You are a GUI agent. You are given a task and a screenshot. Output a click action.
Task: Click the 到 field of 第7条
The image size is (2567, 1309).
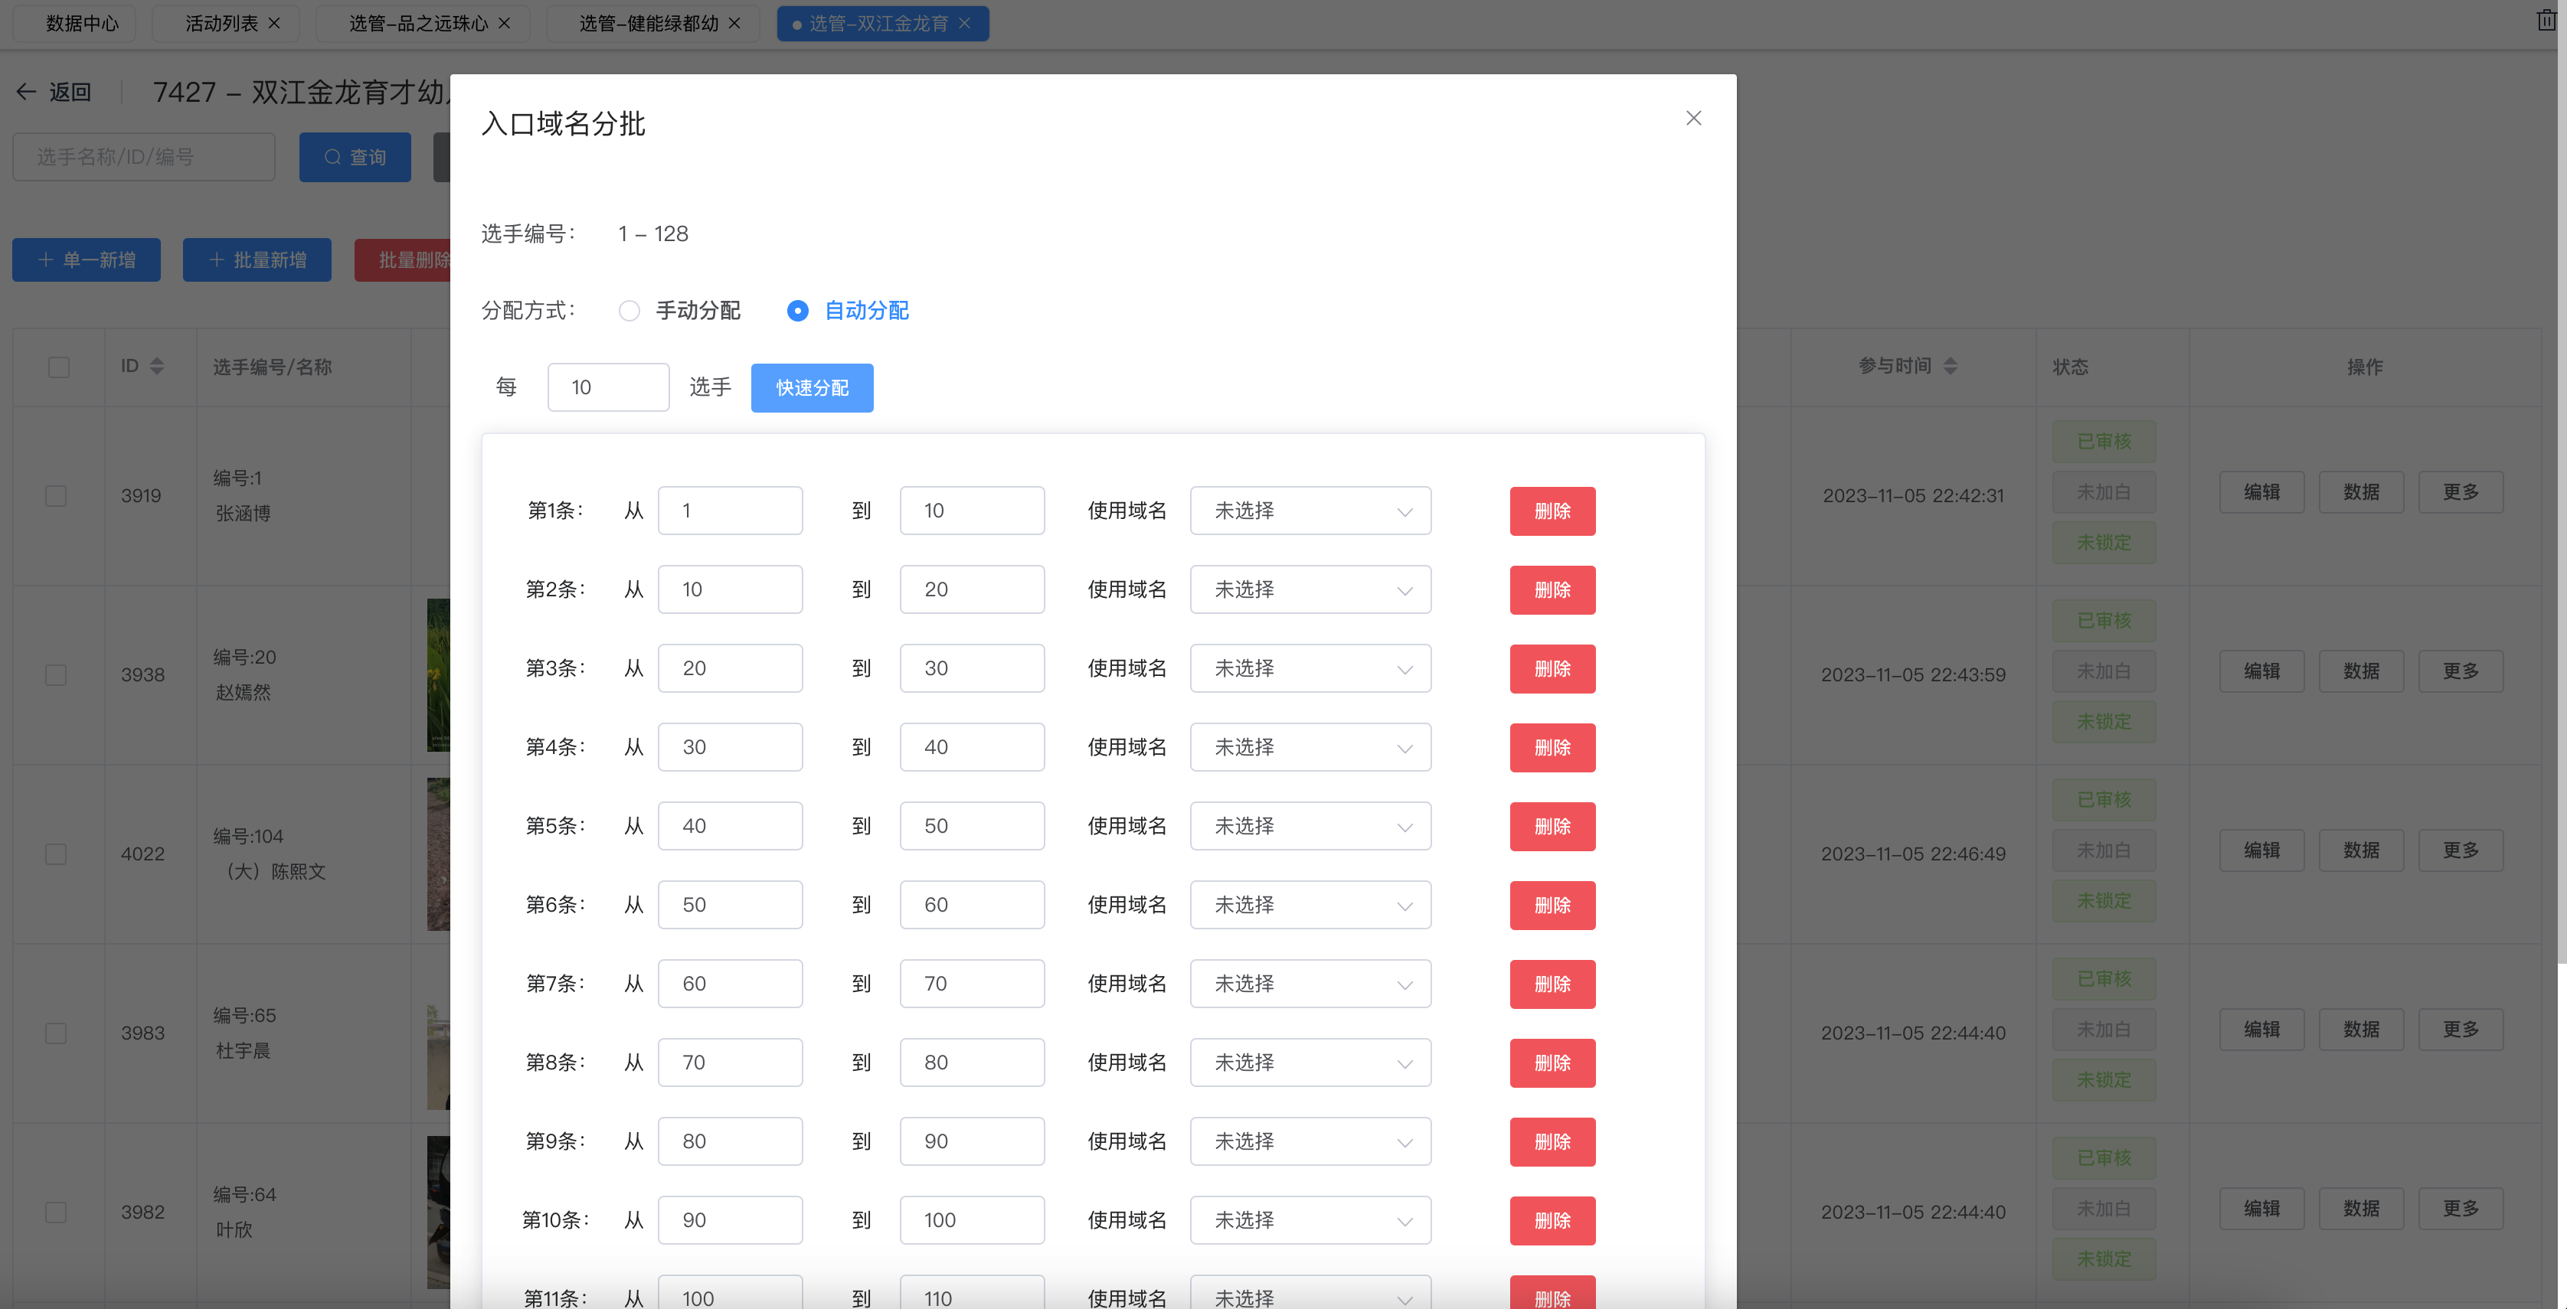point(972,983)
